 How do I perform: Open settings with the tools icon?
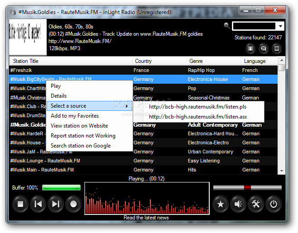click(x=256, y=204)
